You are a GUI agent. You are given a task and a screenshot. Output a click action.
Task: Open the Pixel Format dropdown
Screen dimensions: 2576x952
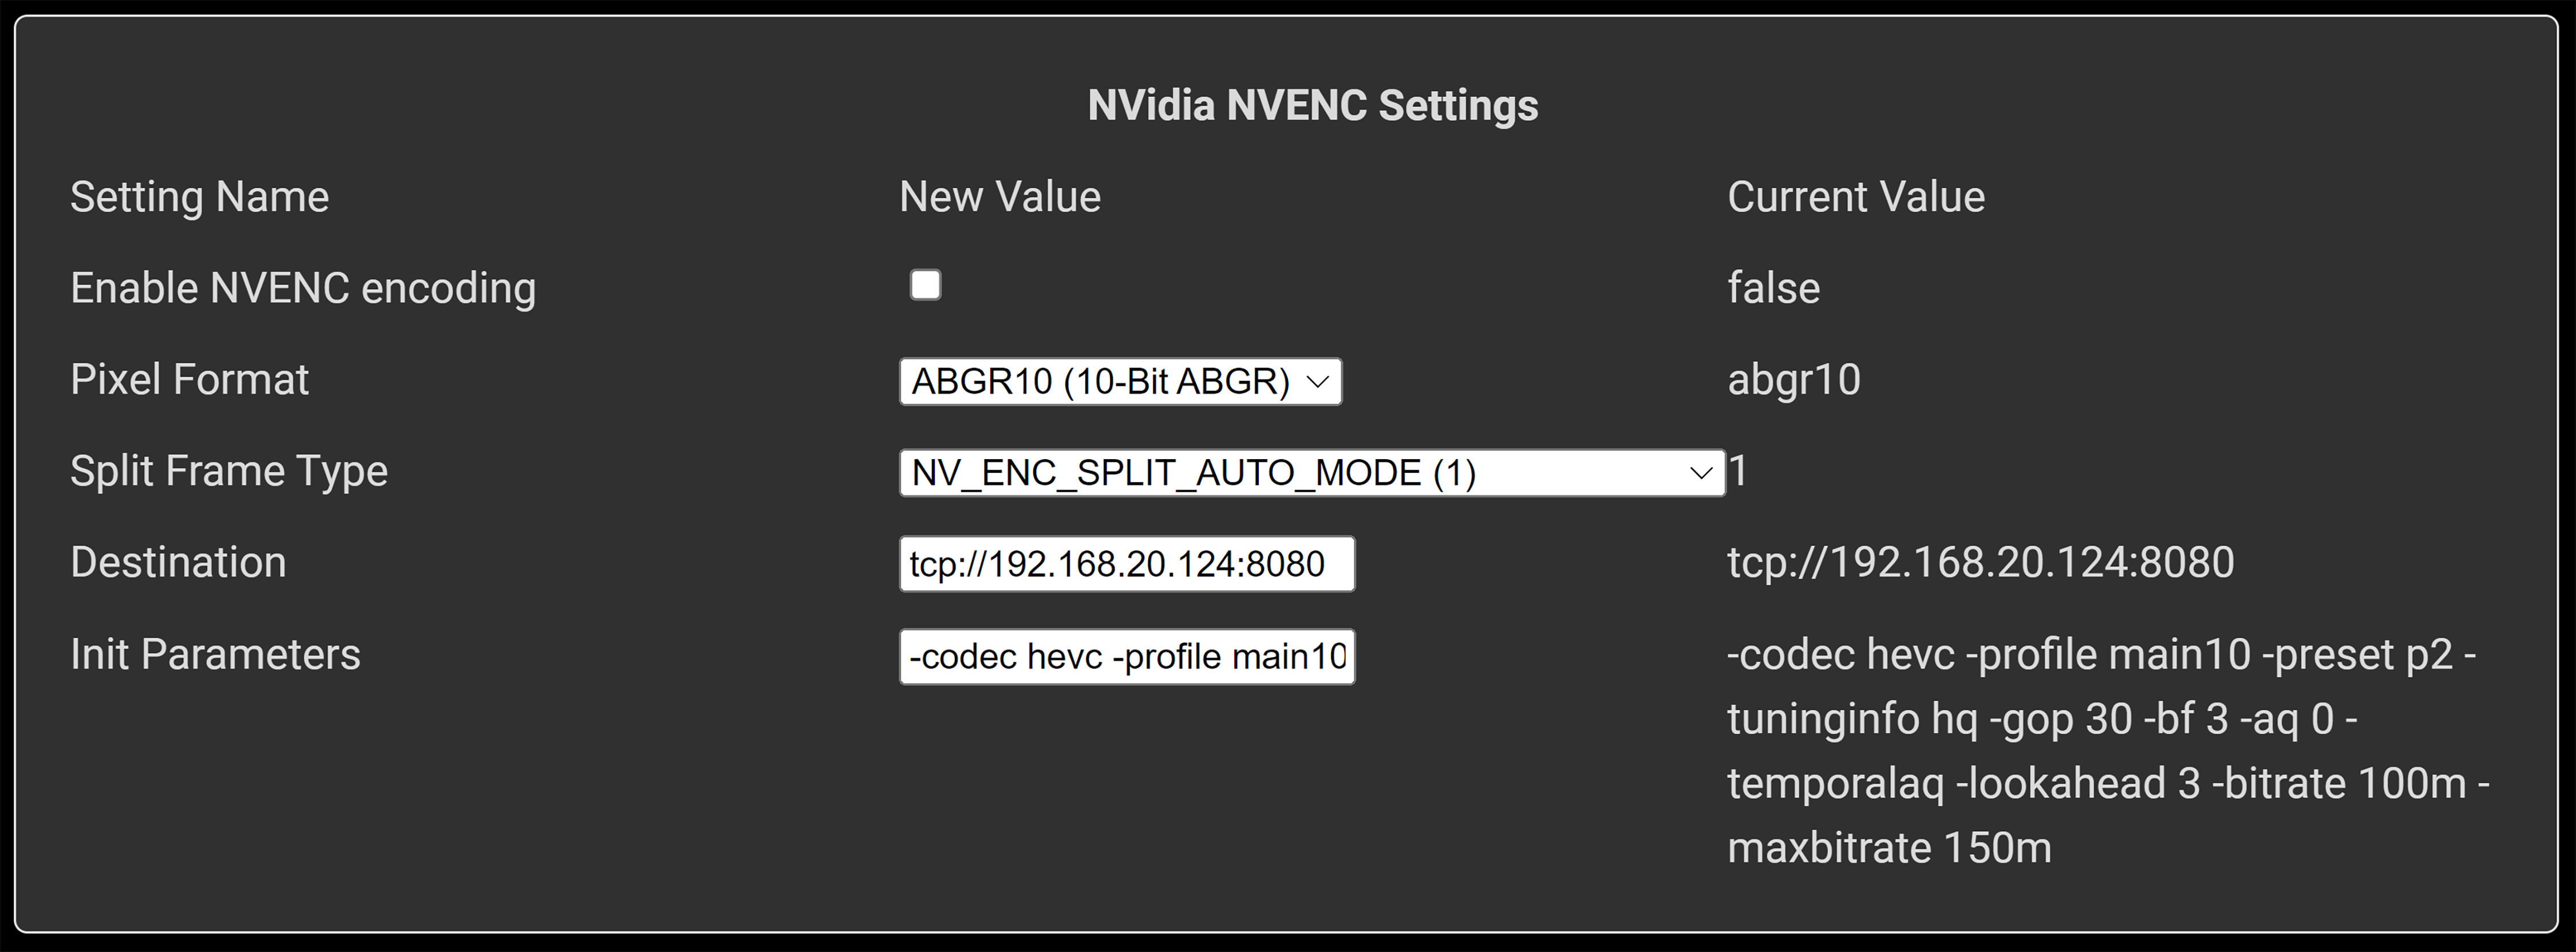1120,382
